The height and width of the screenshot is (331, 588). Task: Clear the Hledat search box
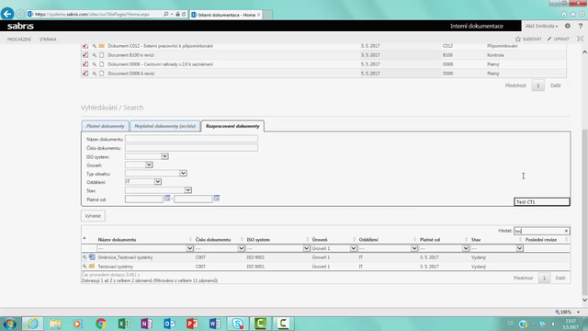566,231
